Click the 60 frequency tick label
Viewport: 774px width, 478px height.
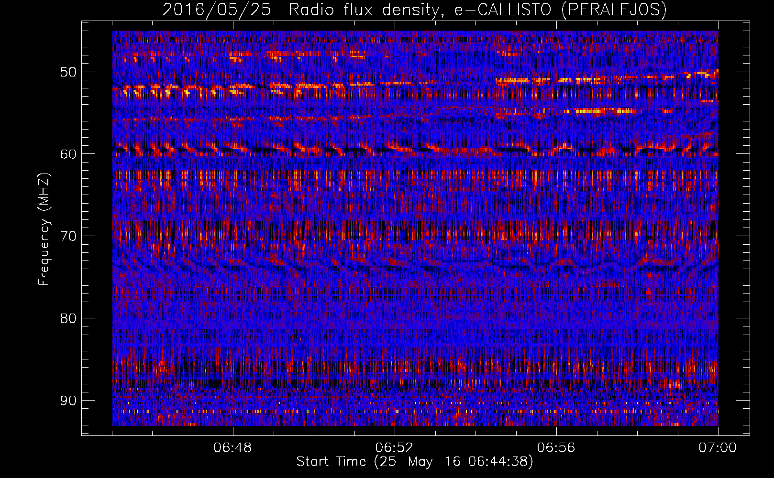coord(68,154)
